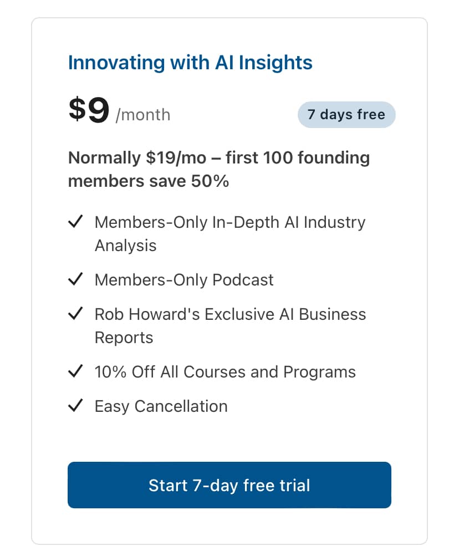This screenshot has width=459, height=551.
Task: Click '10% Off All Courses and Programs' text
Action: tap(226, 371)
